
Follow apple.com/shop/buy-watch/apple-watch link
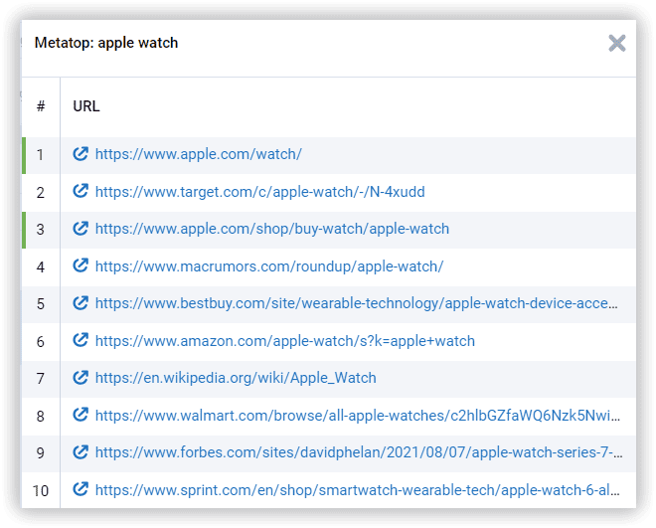272,229
